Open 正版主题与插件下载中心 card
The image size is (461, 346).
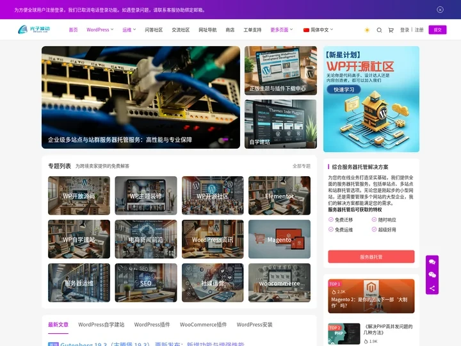pyautogui.click(x=280, y=70)
